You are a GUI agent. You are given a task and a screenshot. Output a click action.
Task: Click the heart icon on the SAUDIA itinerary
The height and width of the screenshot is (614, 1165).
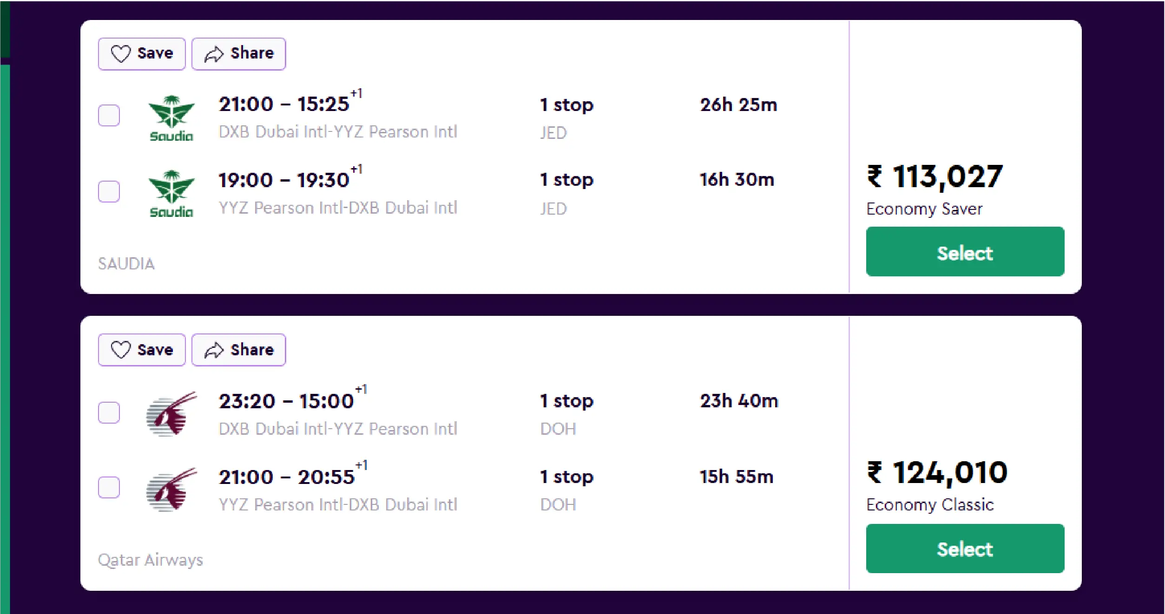[x=121, y=53]
